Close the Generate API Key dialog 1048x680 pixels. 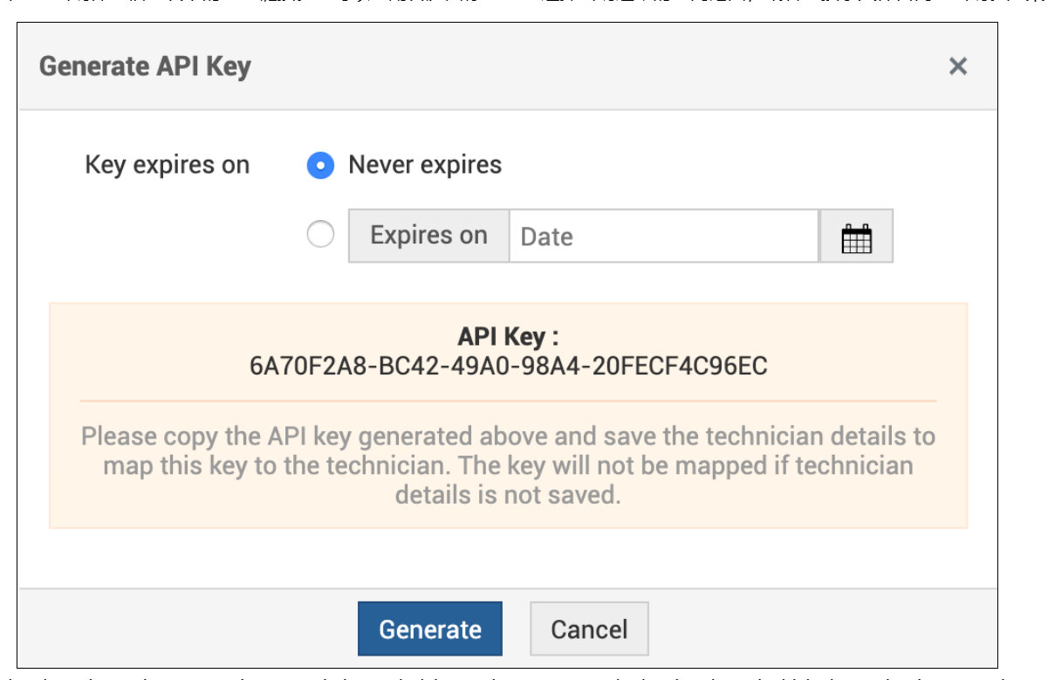(958, 66)
